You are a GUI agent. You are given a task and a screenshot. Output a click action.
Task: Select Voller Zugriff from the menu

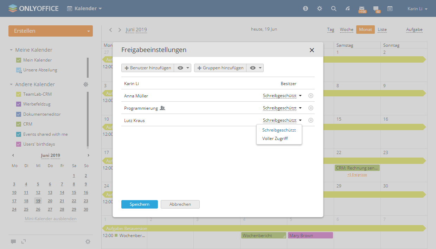point(275,139)
